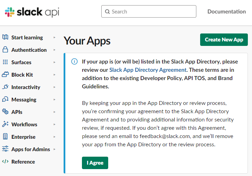Click the Create New App button
Image resolution: width=252 pixels, height=176 pixels.
tap(224, 40)
